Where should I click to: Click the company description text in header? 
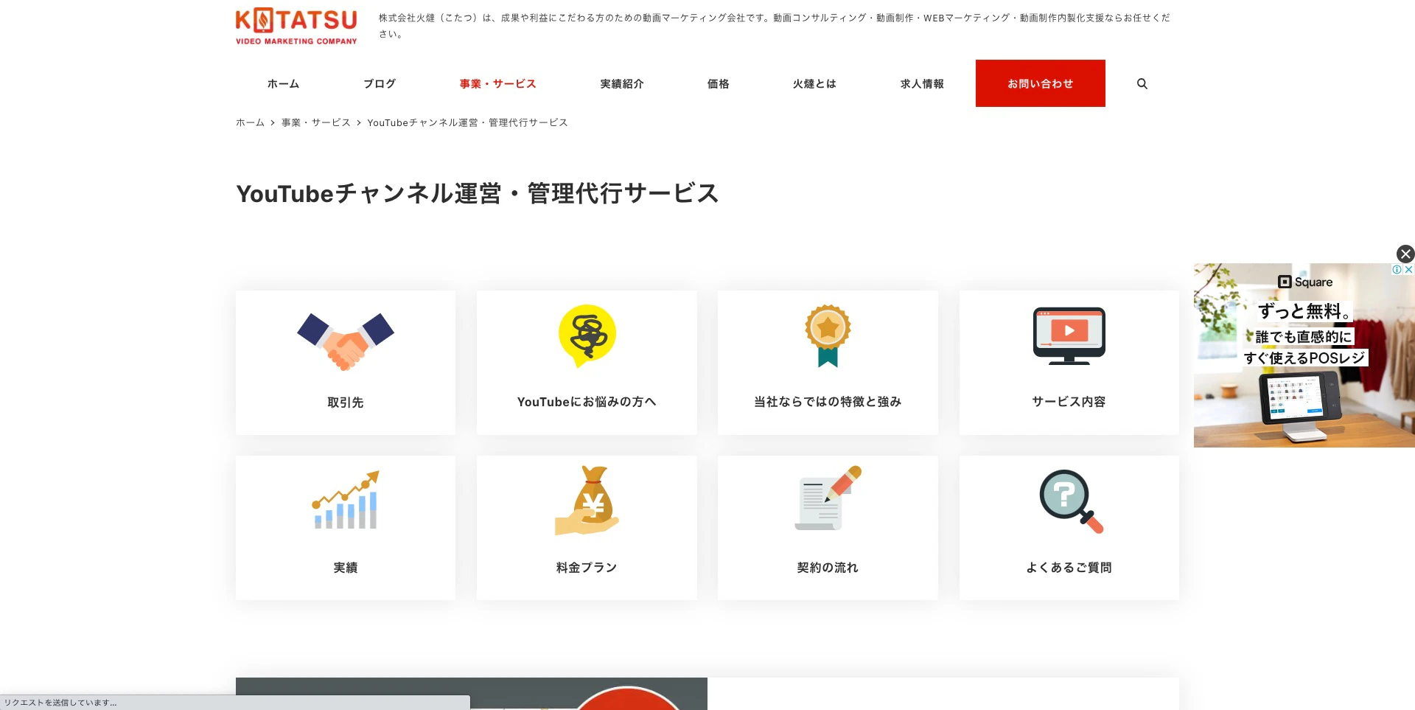pyautogui.click(x=775, y=26)
